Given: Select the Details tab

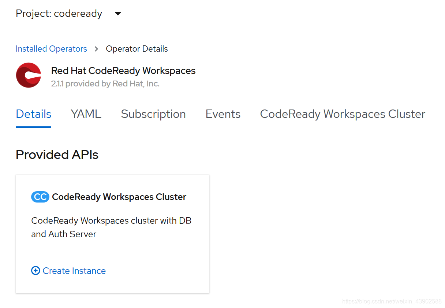Looking at the screenshot, I should pos(34,114).
